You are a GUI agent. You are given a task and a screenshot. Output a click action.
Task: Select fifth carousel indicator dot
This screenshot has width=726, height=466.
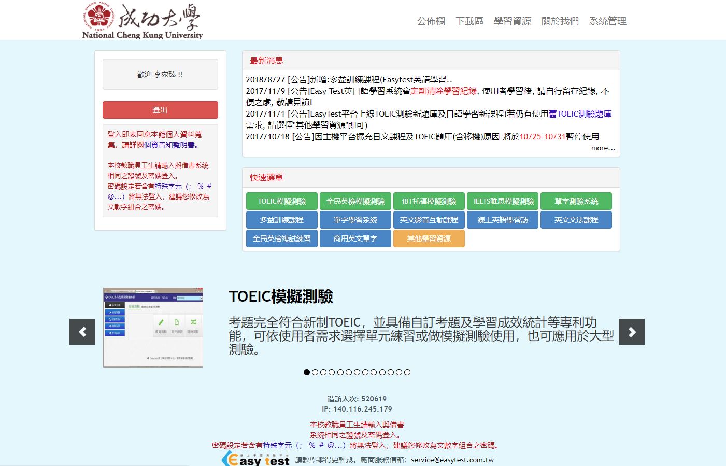[340, 372]
